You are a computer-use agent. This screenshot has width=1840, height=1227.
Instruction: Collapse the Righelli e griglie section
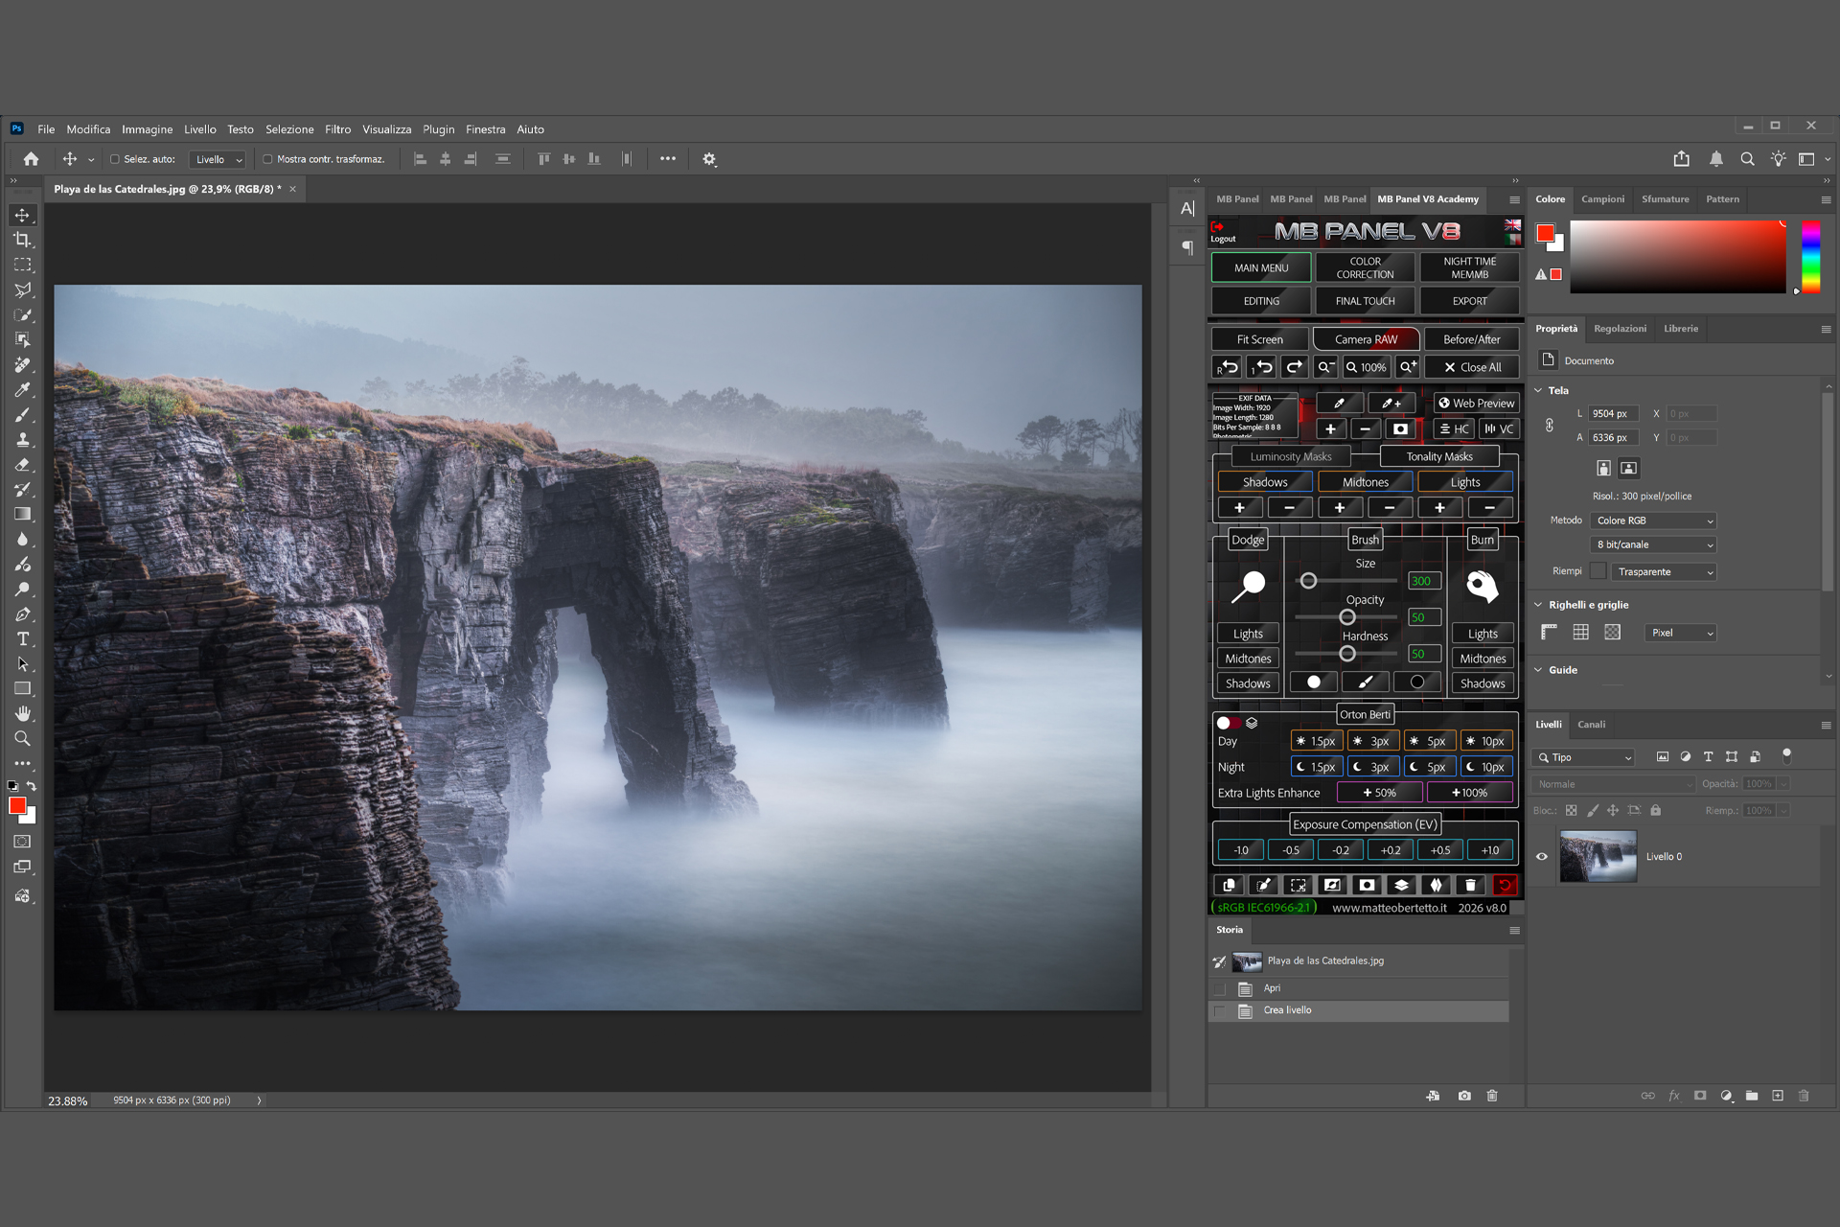(1538, 605)
